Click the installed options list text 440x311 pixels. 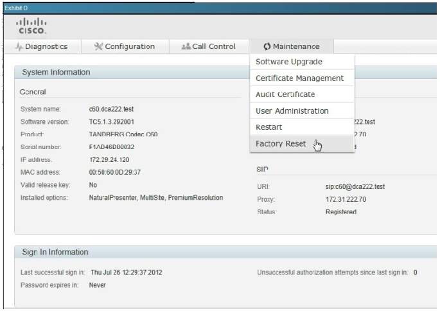tap(155, 197)
